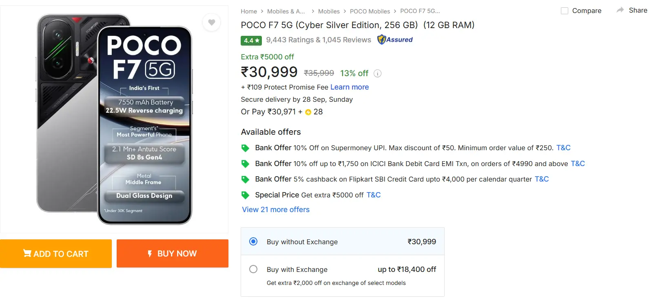Click the SuperCoin icon beside 28
Image resolution: width=649 pixels, height=300 pixels.
coord(308,112)
